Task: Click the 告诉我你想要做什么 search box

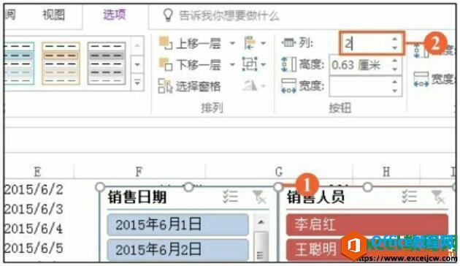Action: tap(229, 16)
